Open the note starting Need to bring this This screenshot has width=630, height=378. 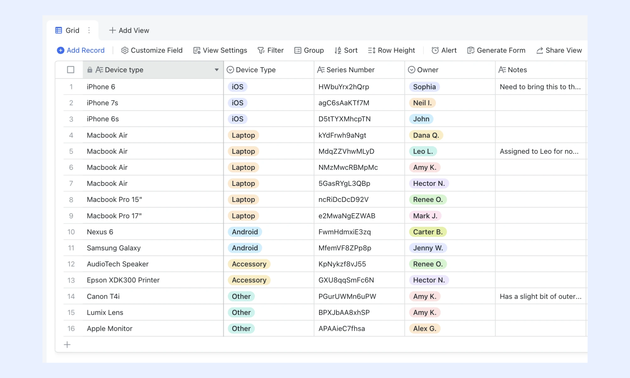pos(541,87)
